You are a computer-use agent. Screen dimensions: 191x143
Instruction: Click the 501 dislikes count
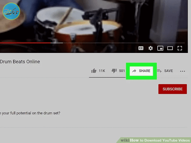(122, 71)
